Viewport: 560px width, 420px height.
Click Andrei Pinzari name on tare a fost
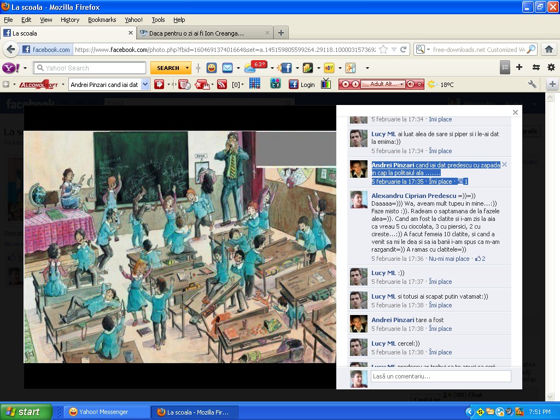click(x=393, y=320)
